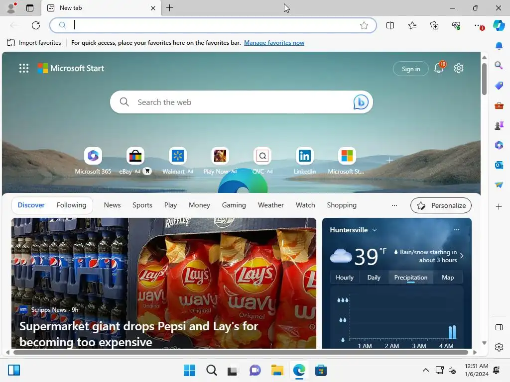Open eBay quick link
This screenshot has width=510, height=382.
(135, 161)
